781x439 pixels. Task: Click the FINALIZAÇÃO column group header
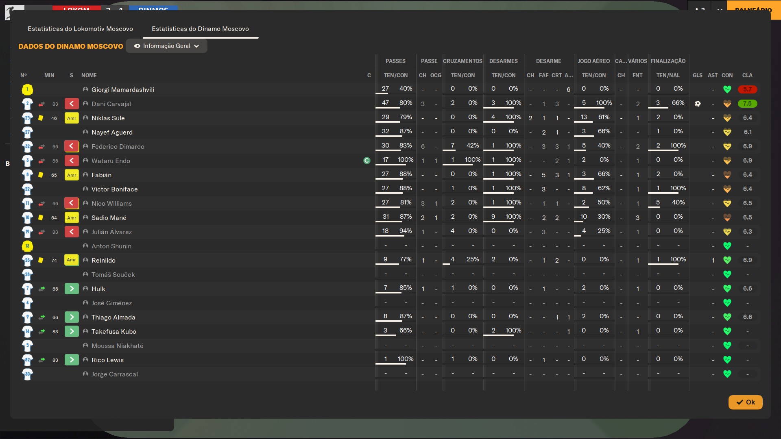coord(668,61)
